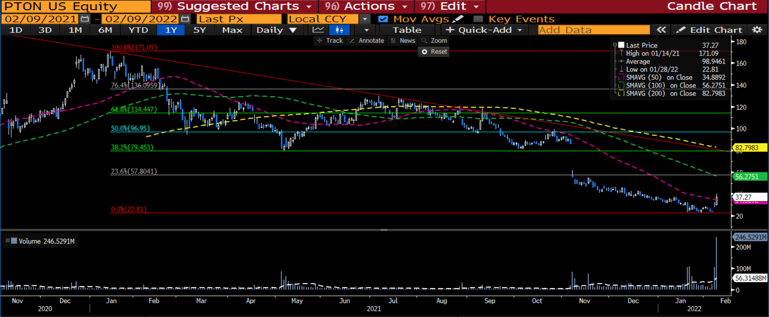The image size is (769, 317).
Task: Click the 100.0%(171.09) Fibonacci level label
Action: point(134,47)
